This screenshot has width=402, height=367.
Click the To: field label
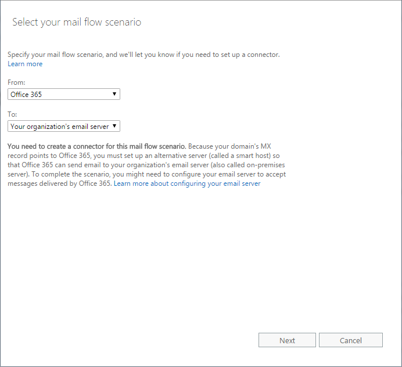pyautogui.click(x=12, y=115)
